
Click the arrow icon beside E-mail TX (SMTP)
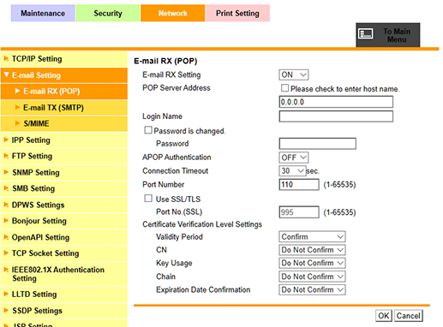point(17,107)
